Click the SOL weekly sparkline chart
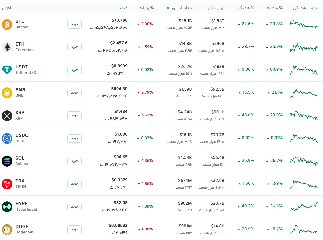 click(304, 161)
